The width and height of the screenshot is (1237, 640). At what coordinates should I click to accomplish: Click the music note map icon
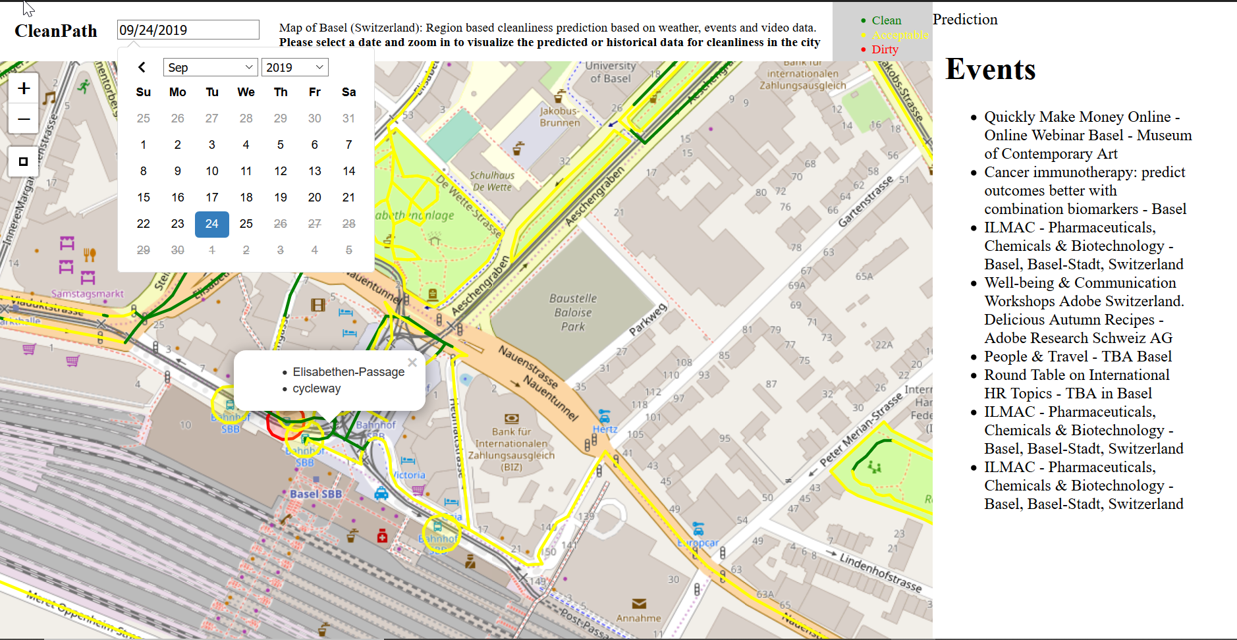tap(49, 99)
